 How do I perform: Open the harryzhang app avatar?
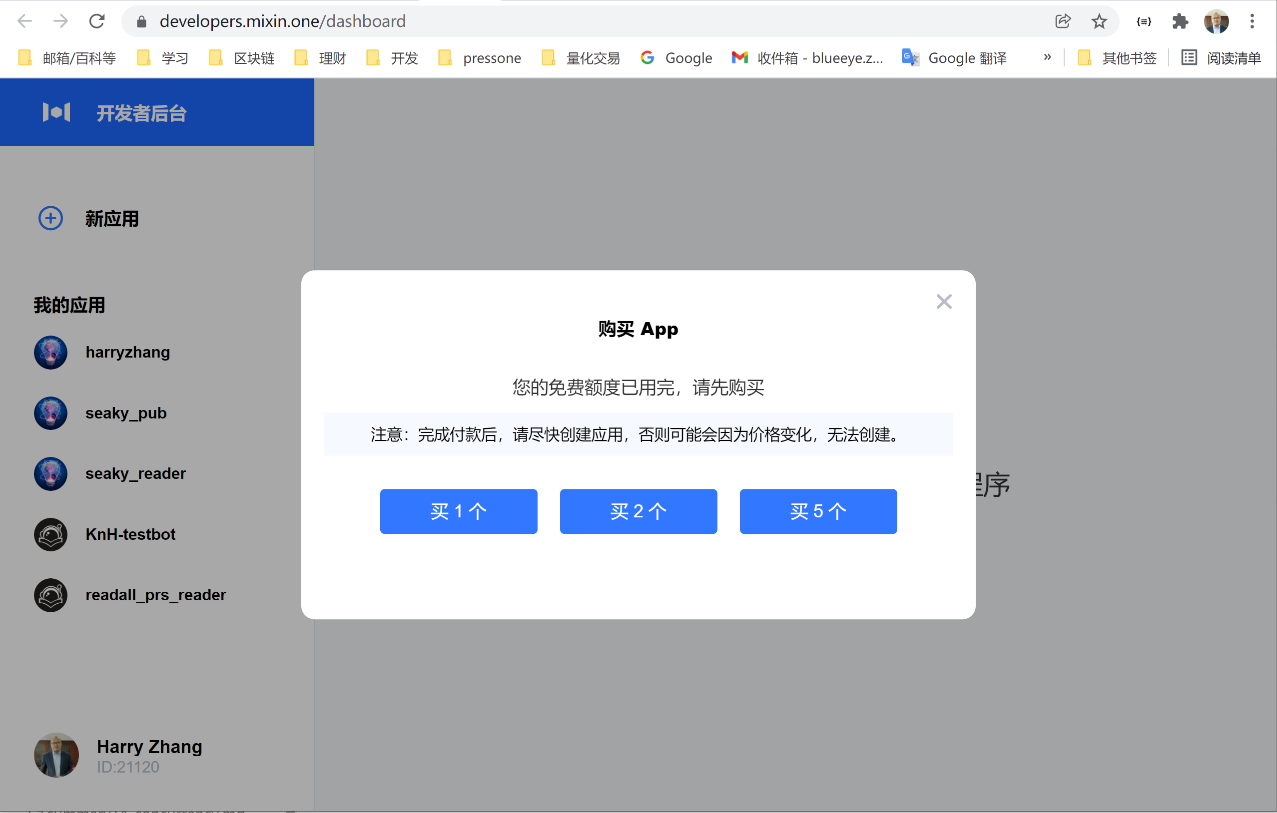[x=51, y=352]
